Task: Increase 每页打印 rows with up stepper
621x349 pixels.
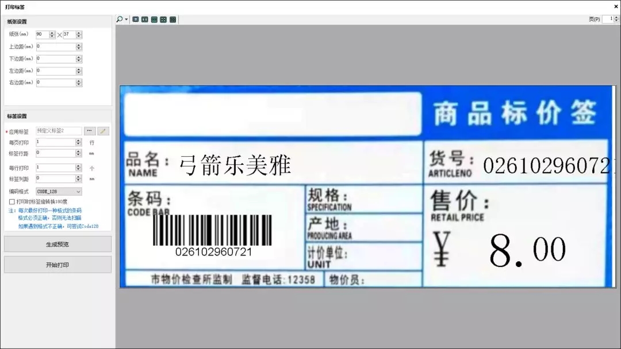Action: (x=78, y=139)
